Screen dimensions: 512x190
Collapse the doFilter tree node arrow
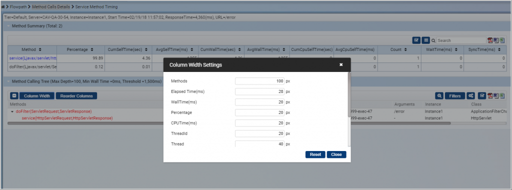(12, 111)
